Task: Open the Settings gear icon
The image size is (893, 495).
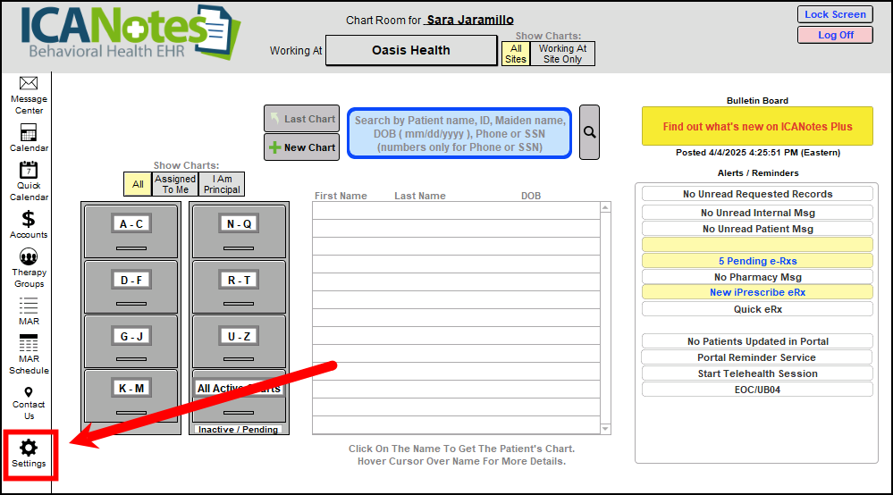Action: tap(29, 448)
